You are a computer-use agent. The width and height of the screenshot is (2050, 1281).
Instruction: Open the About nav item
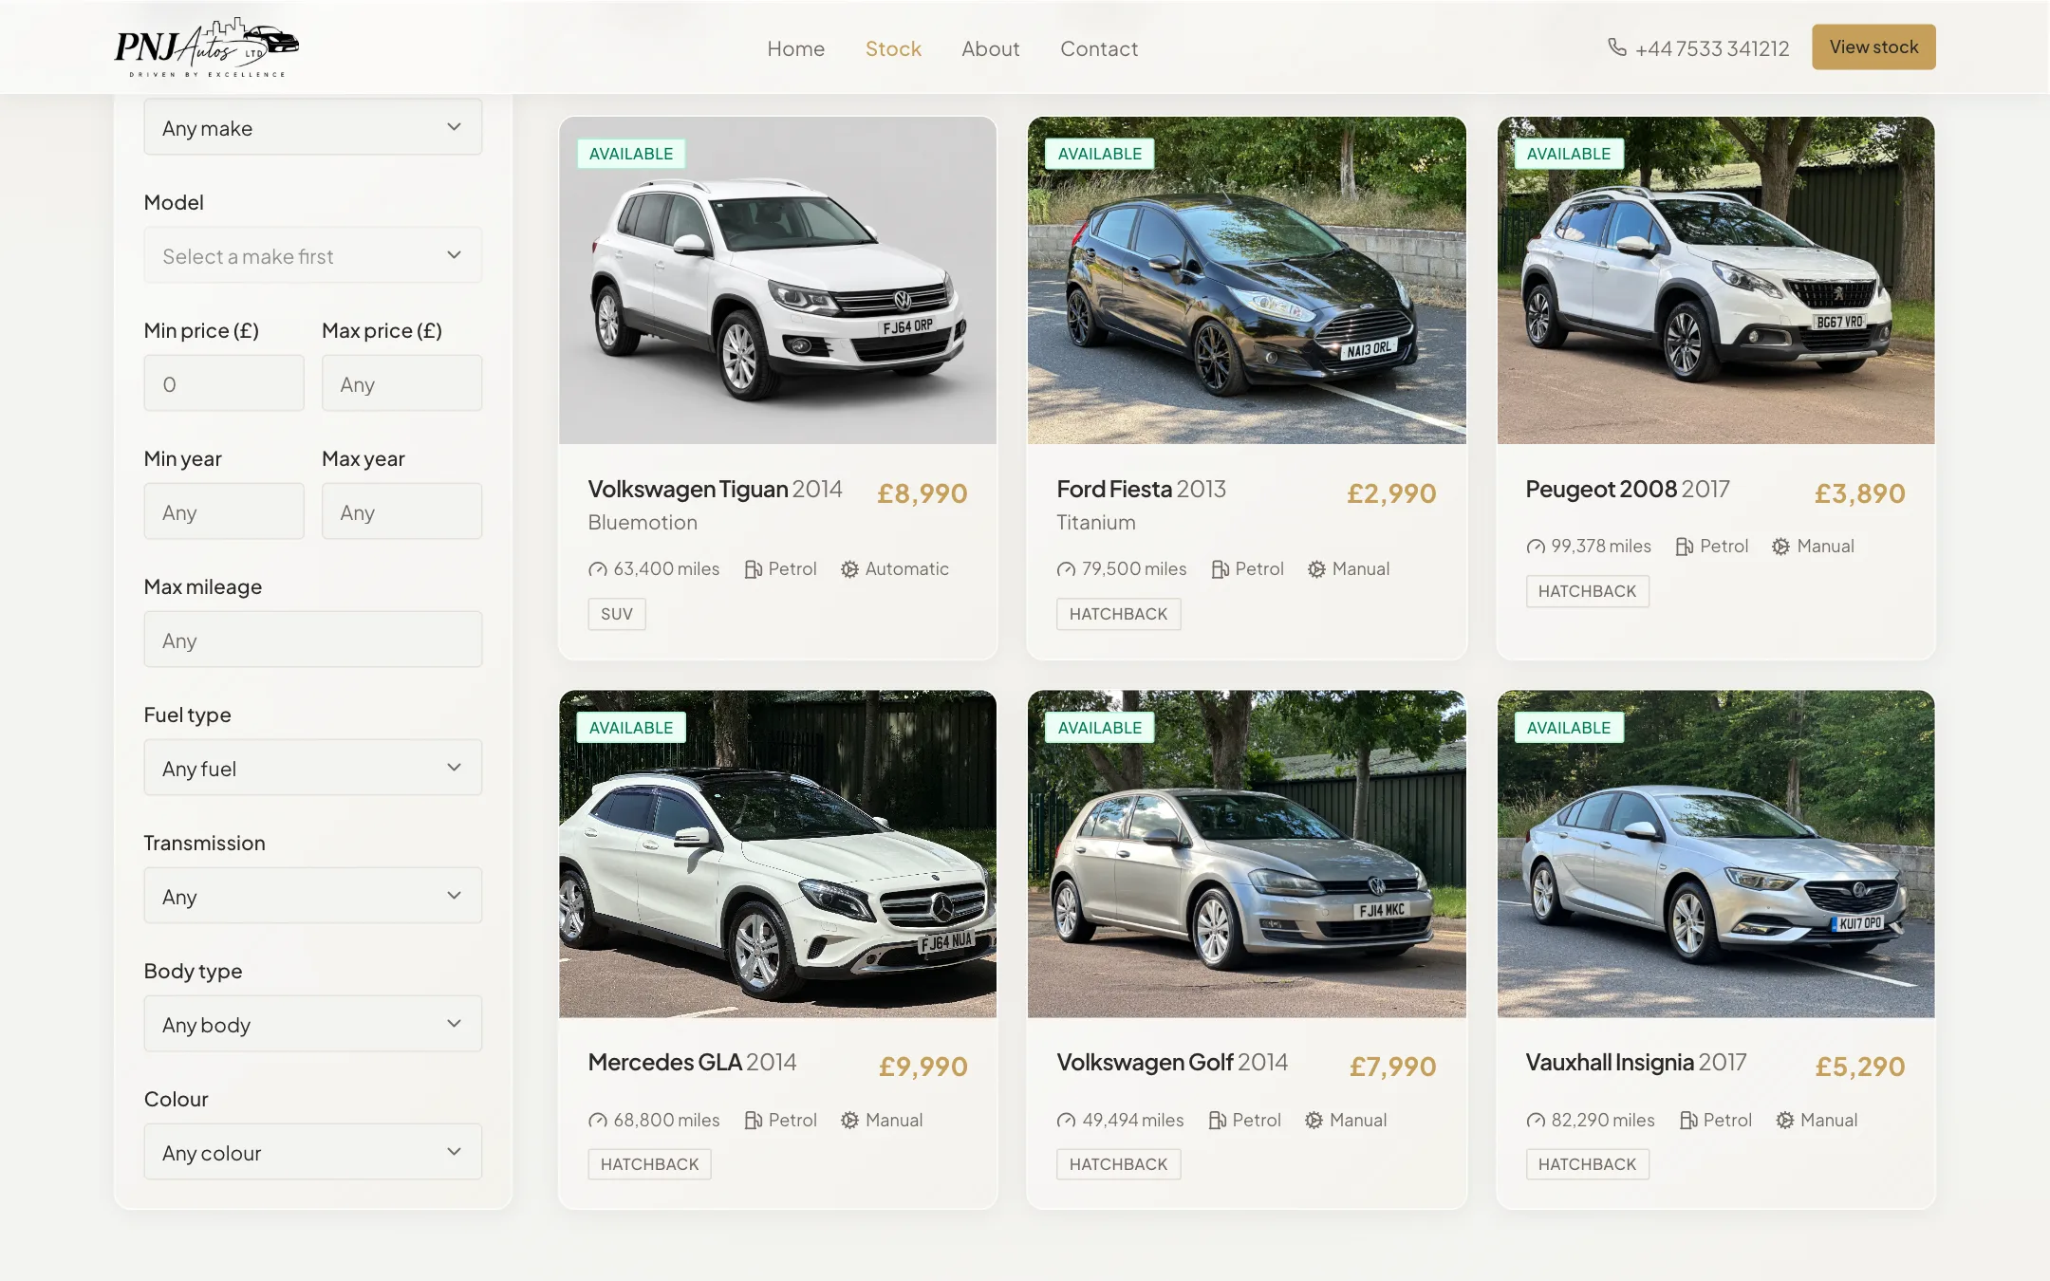point(990,48)
